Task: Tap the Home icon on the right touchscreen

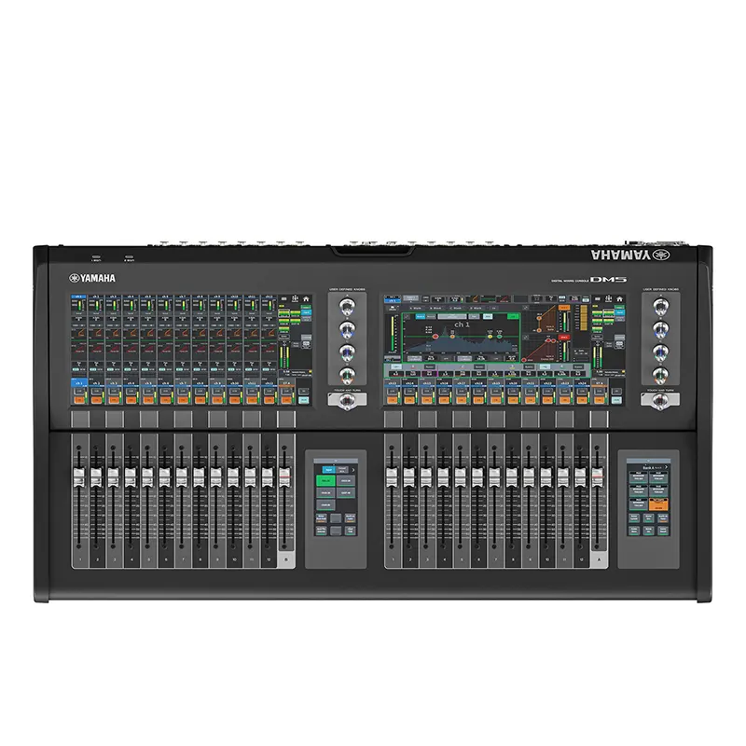Action: pyautogui.click(x=619, y=298)
